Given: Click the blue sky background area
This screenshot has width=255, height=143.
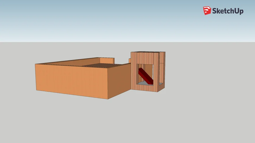Looking at the screenshot, I should pyautogui.click(x=112, y=20).
